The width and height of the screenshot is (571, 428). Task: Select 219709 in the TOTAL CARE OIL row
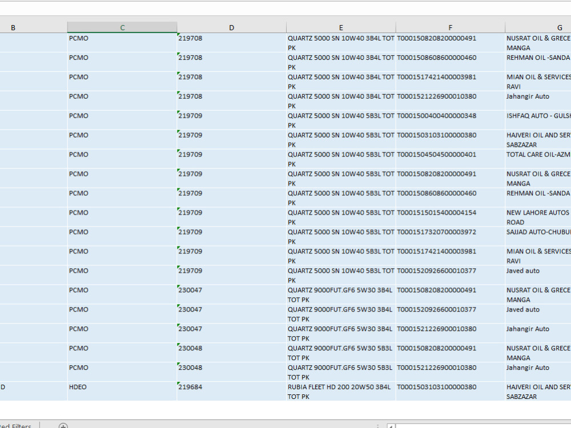click(x=232, y=159)
